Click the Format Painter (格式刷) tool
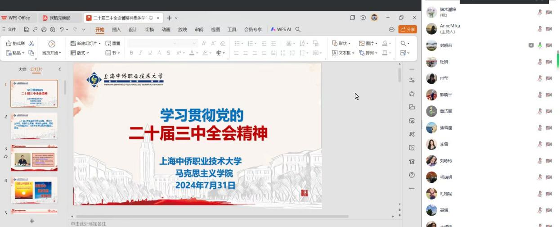The height and width of the screenshot is (227, 560). [x=15, y=43]
